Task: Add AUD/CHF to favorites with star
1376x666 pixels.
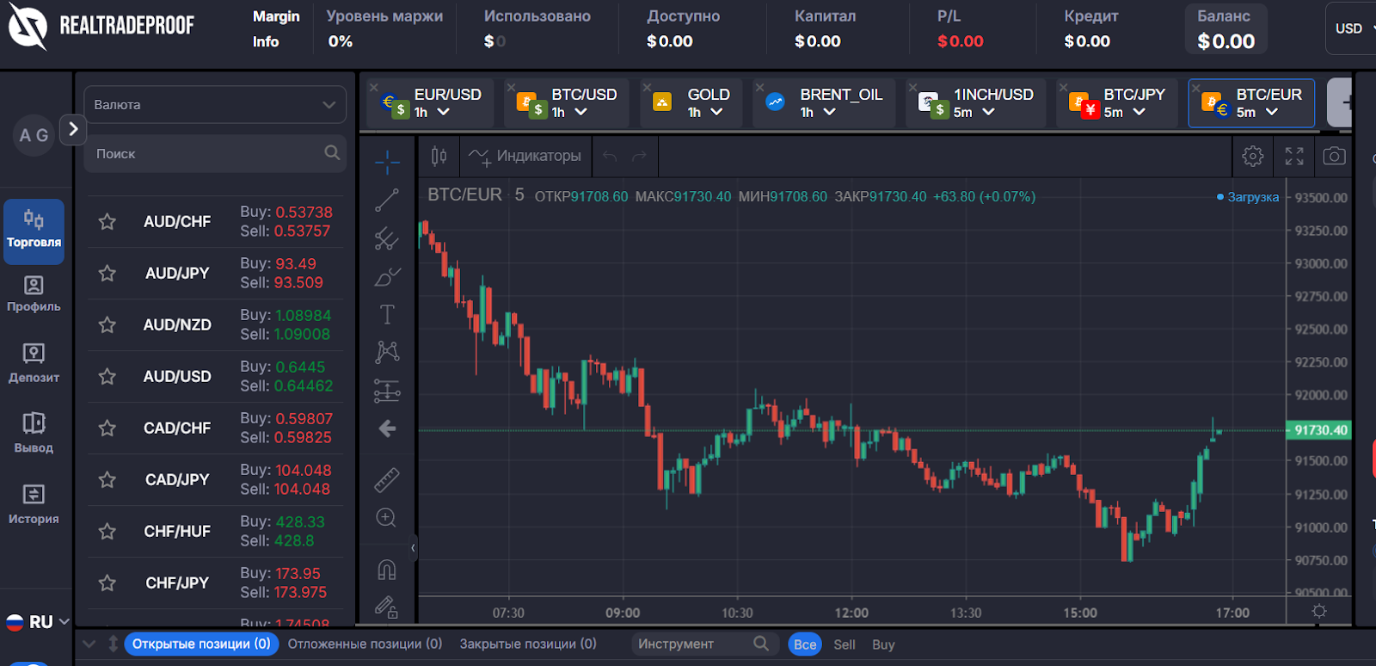Action: point(107,222)
